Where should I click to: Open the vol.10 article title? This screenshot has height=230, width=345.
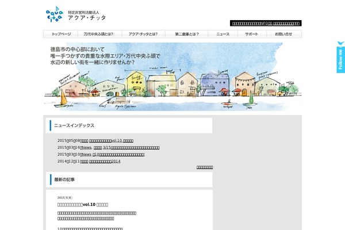point(83,205)
